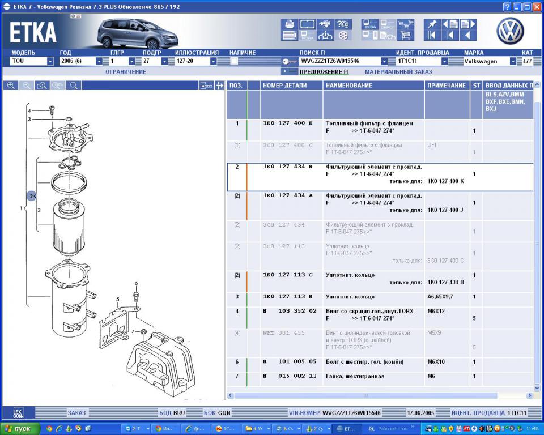544x435 pixels.
Task: Open the МОДЕЛЬ dropdown with TOU
Action: [x=50, y=61]
